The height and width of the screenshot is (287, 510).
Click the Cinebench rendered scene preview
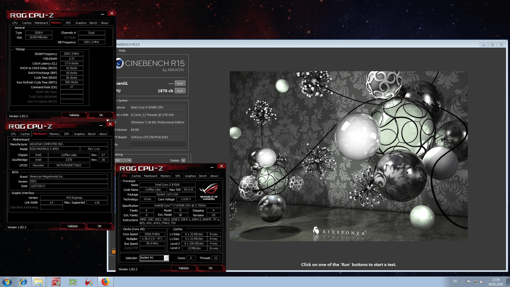click(348, 156)
